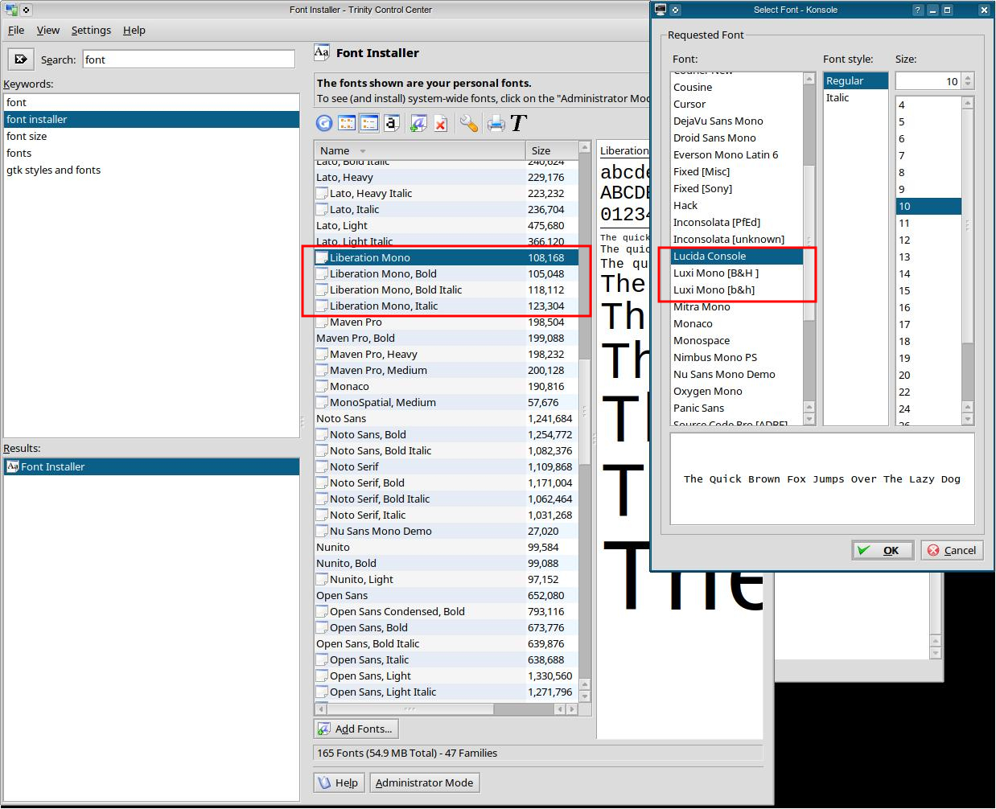Image resolution: width=996 pixels, height=809 pixels.
Task: Click the change preview text T icon
Action: pos(518,123)
